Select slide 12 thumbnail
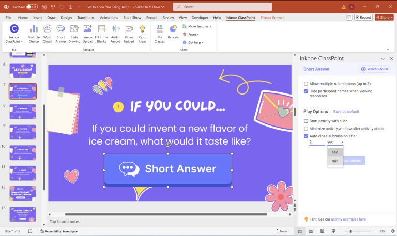 [x=23, y=194]
